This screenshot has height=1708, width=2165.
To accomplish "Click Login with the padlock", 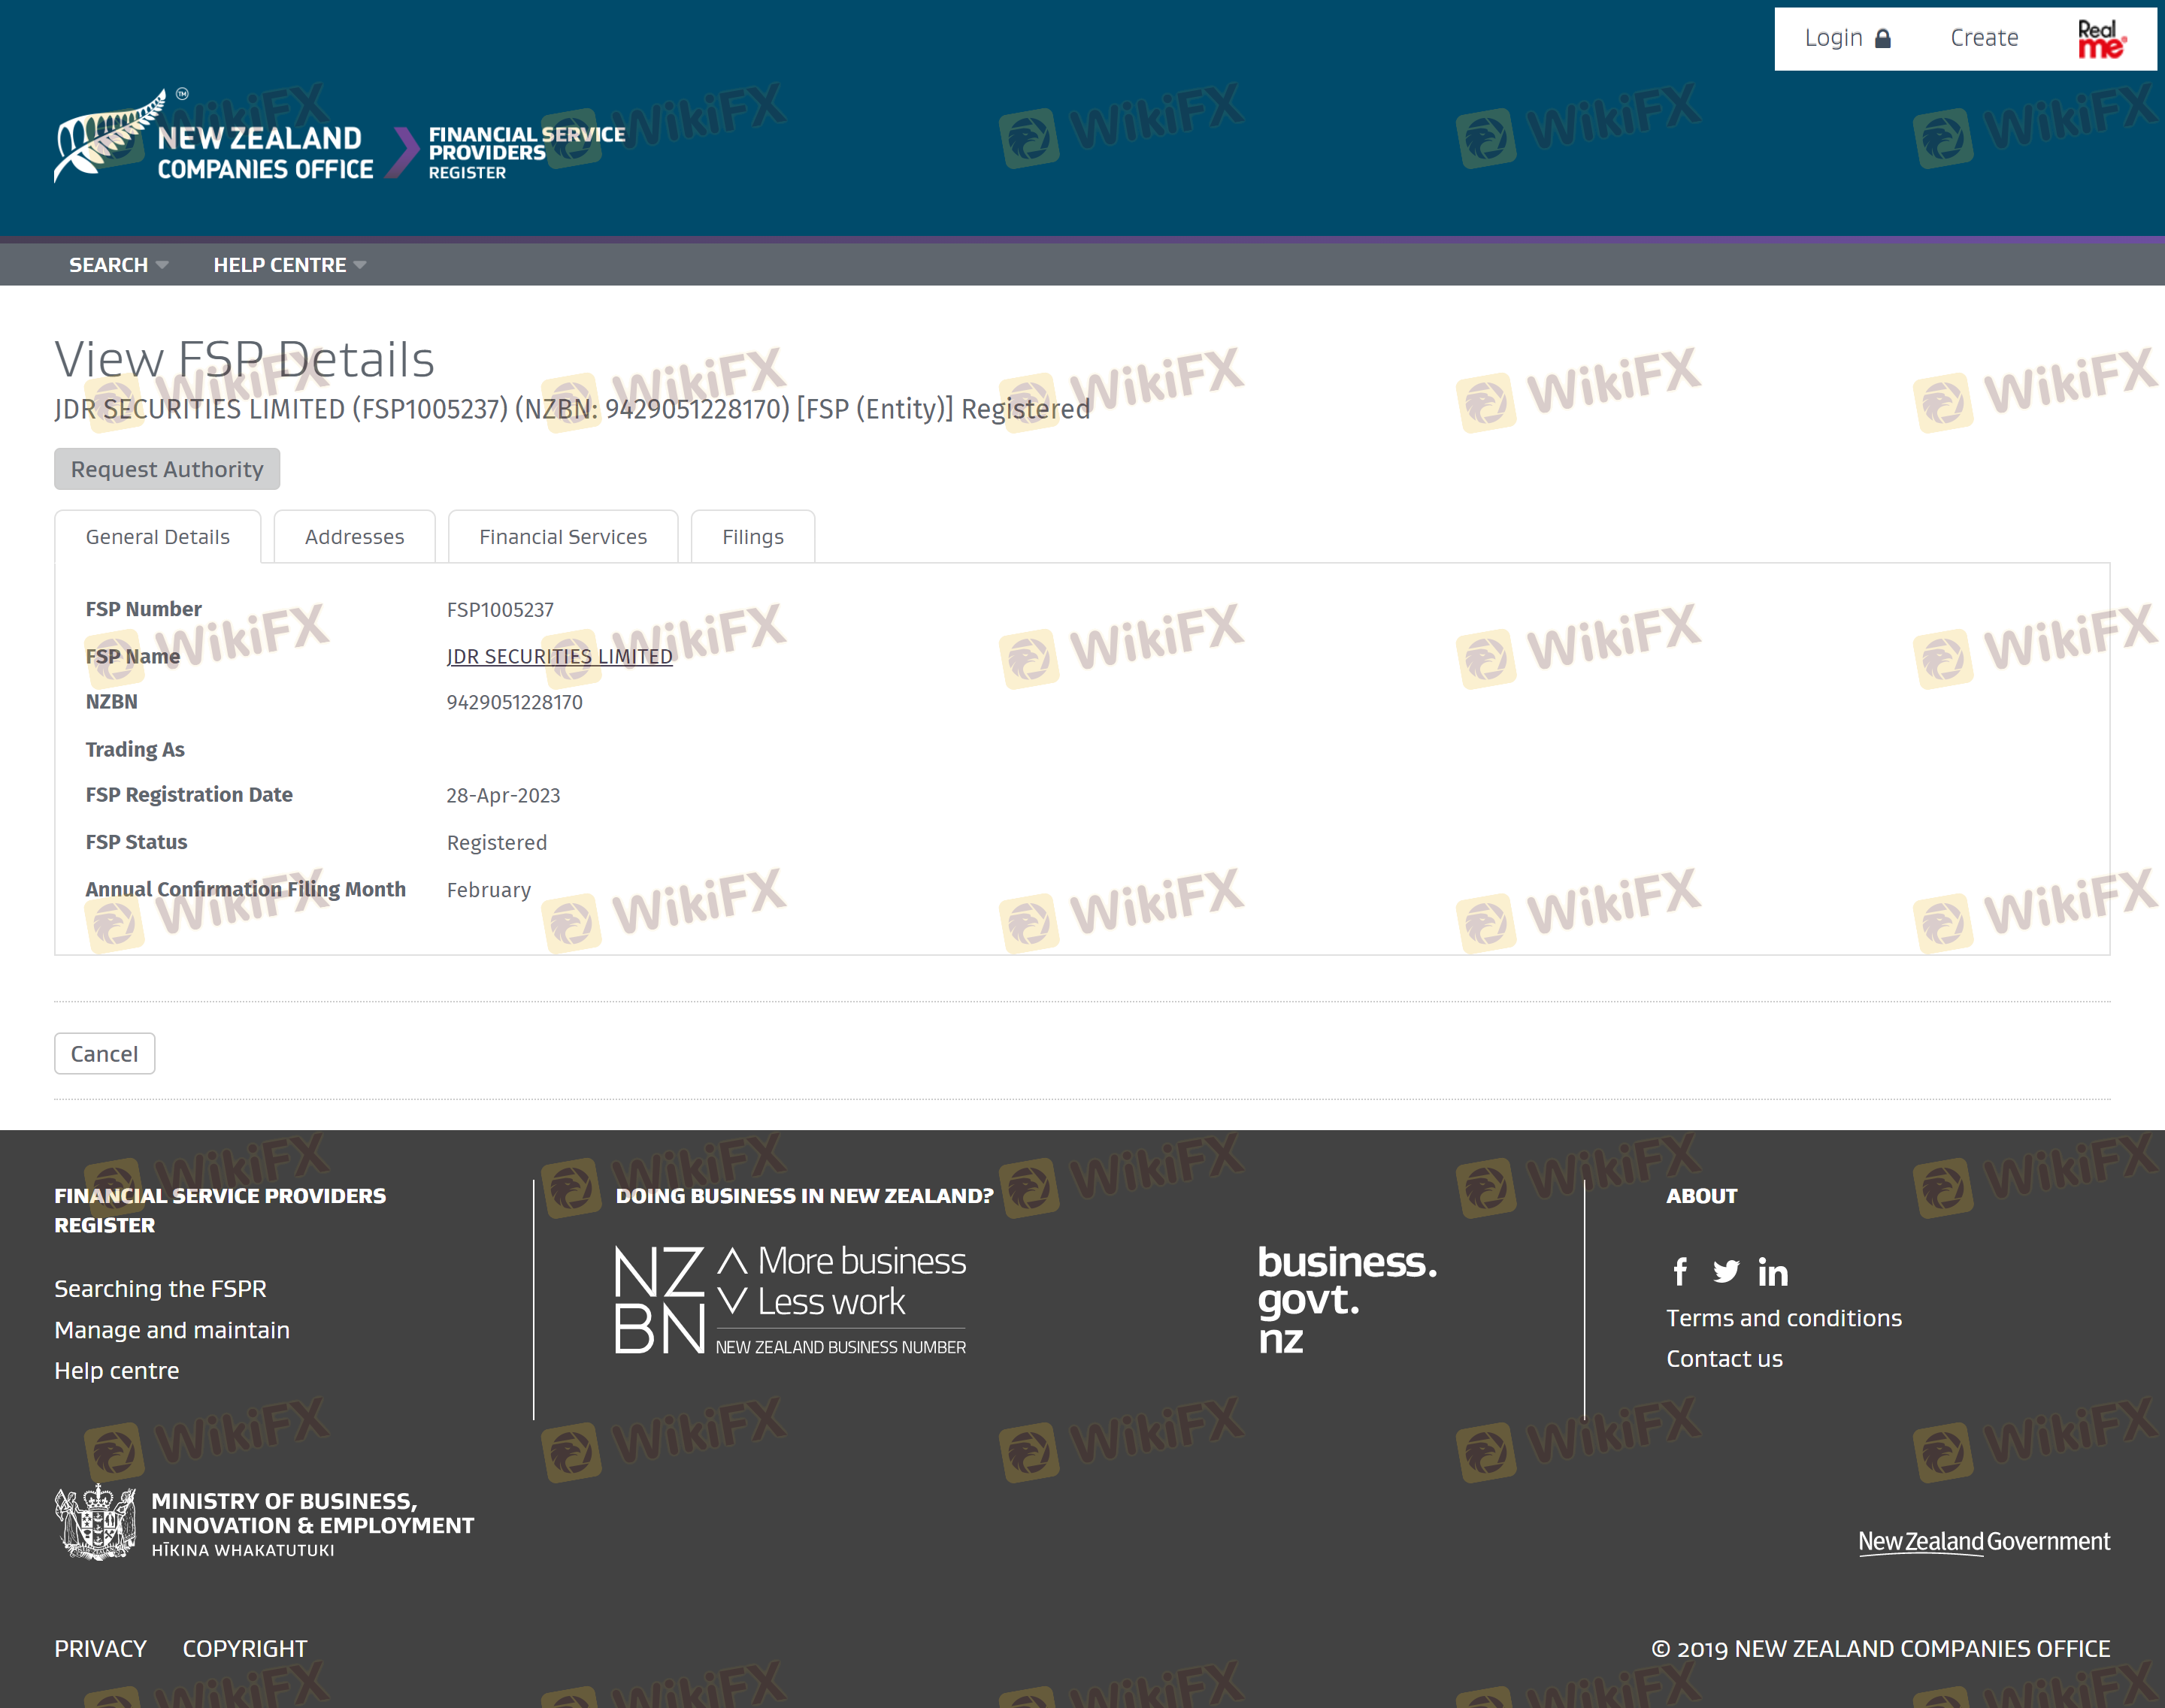I will 1847,38.
